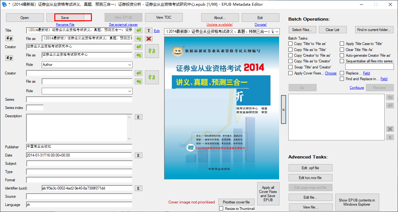Click Apply all Cover Fixes and Save EPUB

pyautogui.click(x=268, y=194)
